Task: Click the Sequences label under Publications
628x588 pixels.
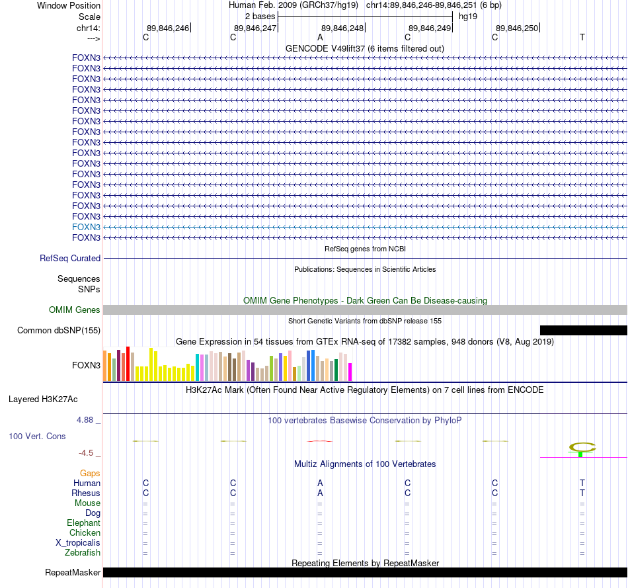Action: (79, 278)
